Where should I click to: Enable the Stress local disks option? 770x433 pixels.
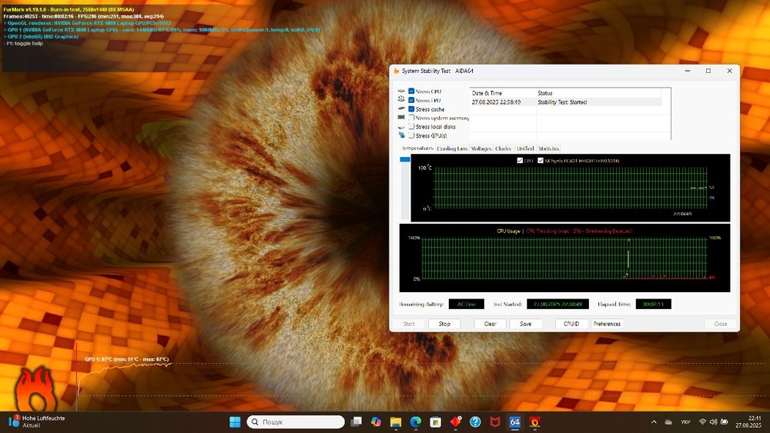point(411,127)
